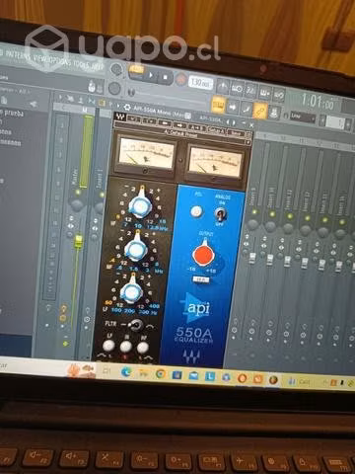Image resolution: width=355 pixels, height=474 pixels.
Task: Open Google Chrome from the taskbar
Action: (x=161, y=374)
